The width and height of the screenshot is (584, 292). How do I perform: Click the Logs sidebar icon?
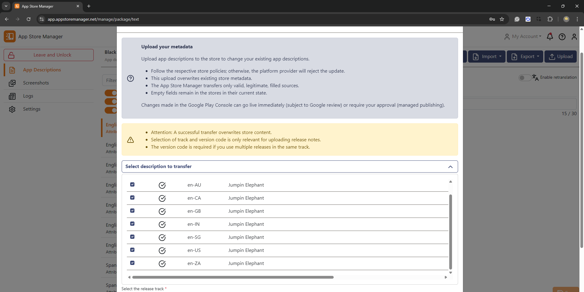click(12, 96)
